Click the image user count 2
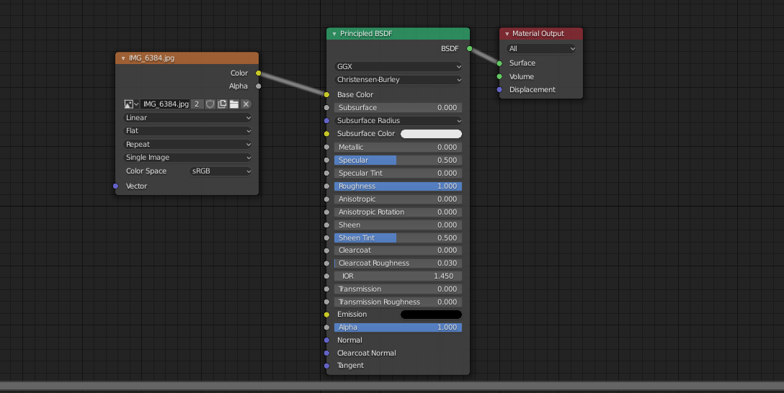 [197, 104]
